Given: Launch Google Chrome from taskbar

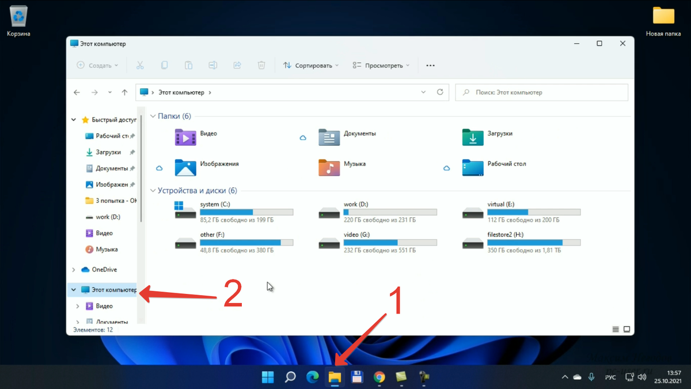Looking at the screenshot, I should [x=379, y=377].
